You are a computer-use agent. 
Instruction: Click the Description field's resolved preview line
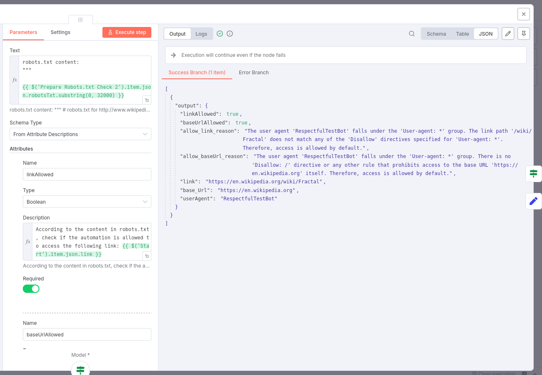pyautogui.click(x=86, y=266)
